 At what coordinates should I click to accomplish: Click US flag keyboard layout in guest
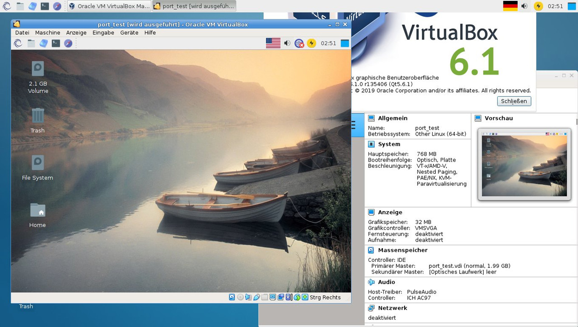point(273,43)
